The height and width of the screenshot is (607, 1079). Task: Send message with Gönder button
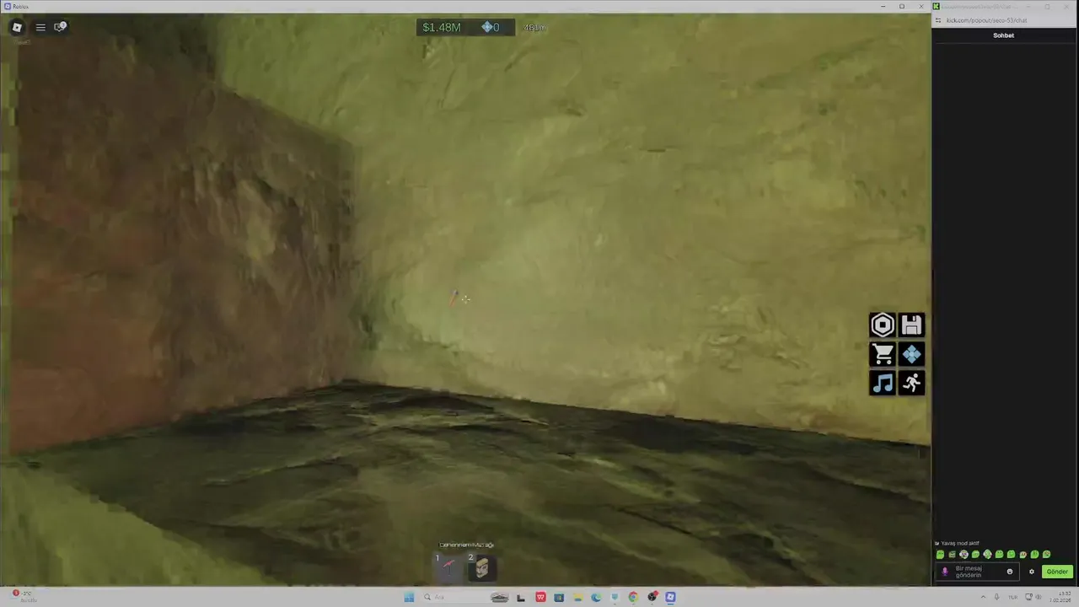coord(1057,572)
